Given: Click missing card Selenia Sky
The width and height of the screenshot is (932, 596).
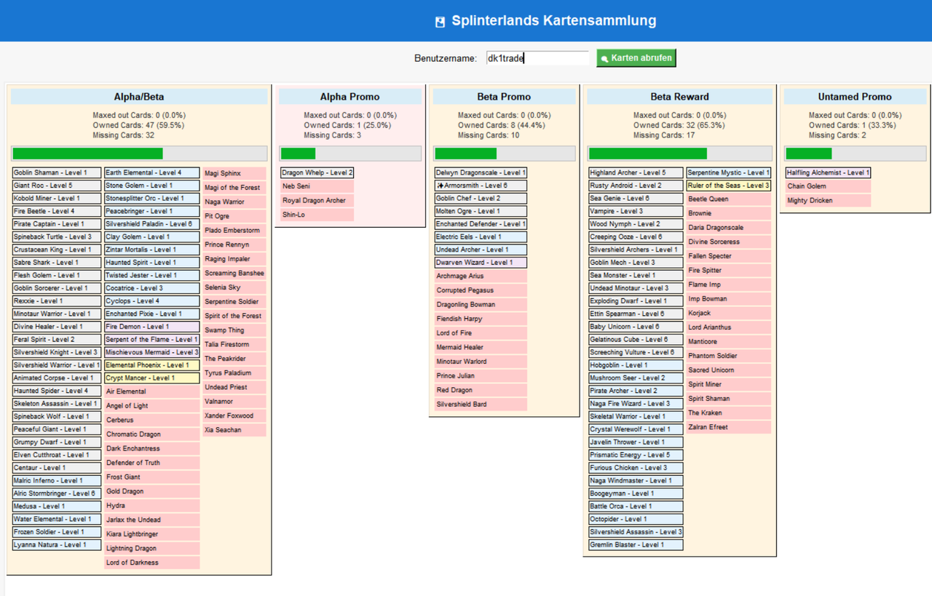Looking at the screenshot, I should point(234,287).
